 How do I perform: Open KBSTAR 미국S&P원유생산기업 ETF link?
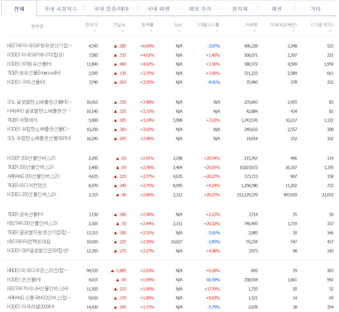pos(40,46)
